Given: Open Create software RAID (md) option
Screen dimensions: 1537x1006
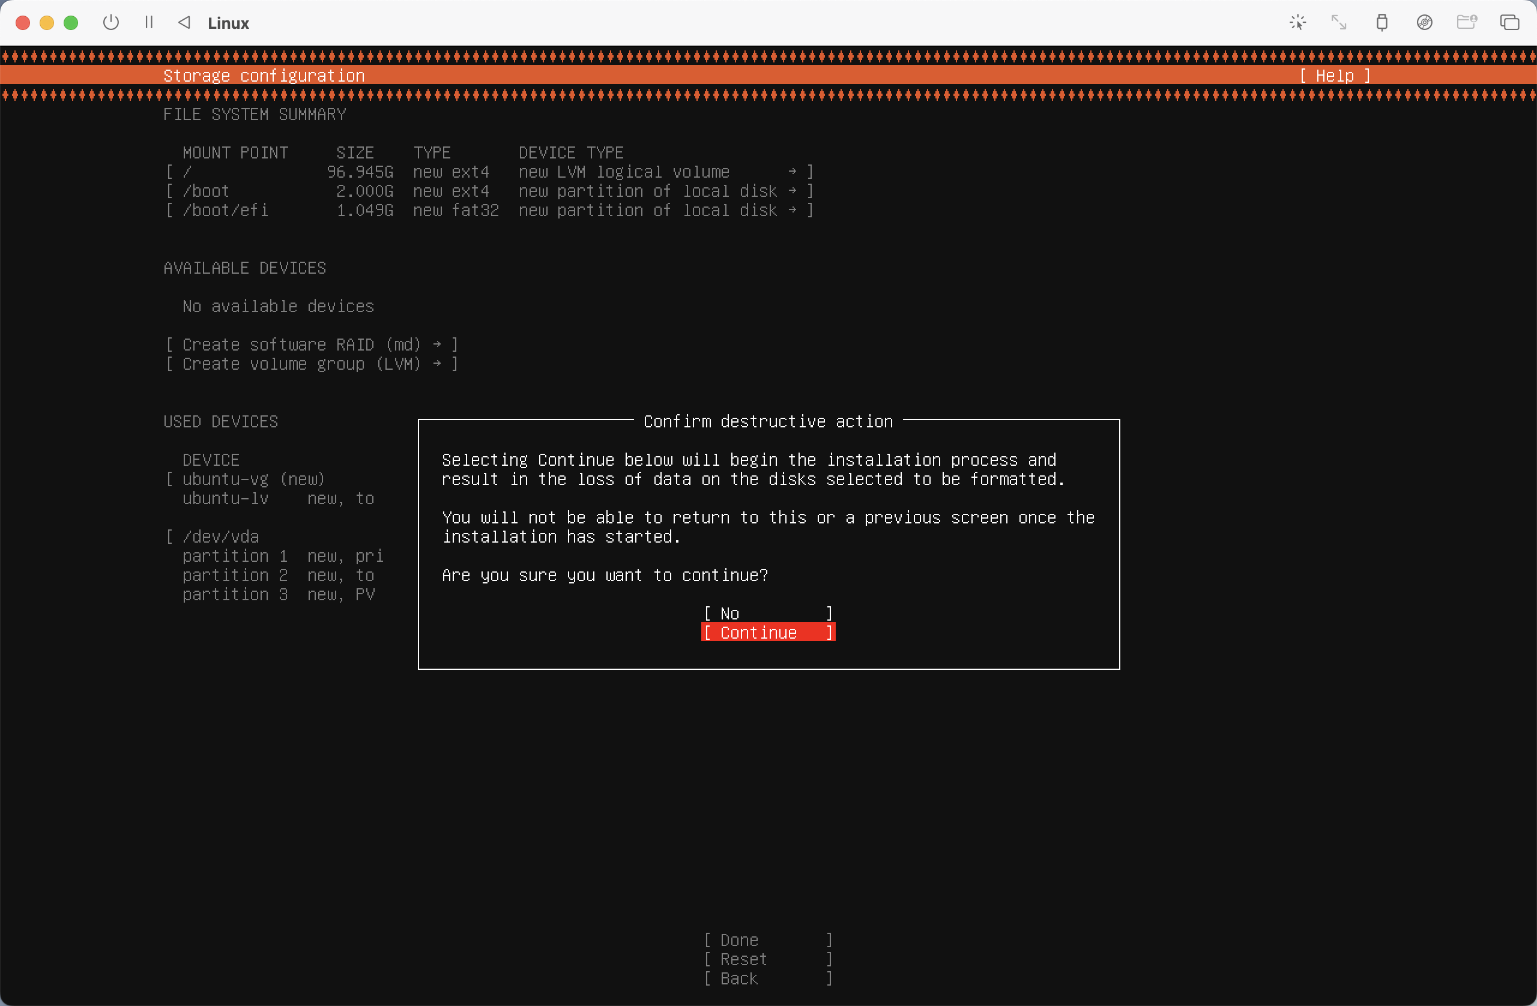Looking at the screenshot, I should pos(311,345).
